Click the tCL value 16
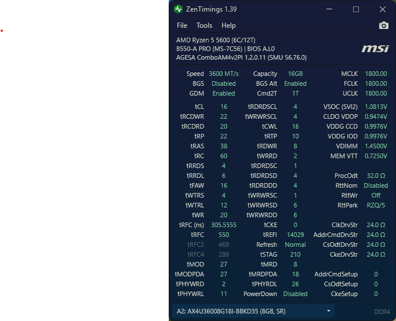The height and width of the screenshot is (321, 396). pos(223,107)
